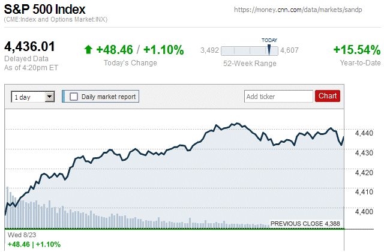Click the S&P 500 Index heading

[45, 10]
